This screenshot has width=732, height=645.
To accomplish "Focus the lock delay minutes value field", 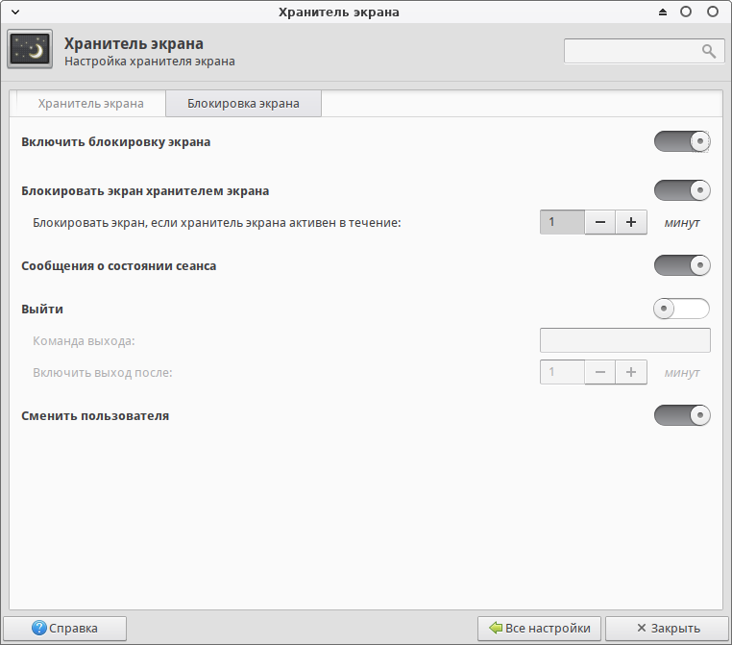I will coord(562,222).
